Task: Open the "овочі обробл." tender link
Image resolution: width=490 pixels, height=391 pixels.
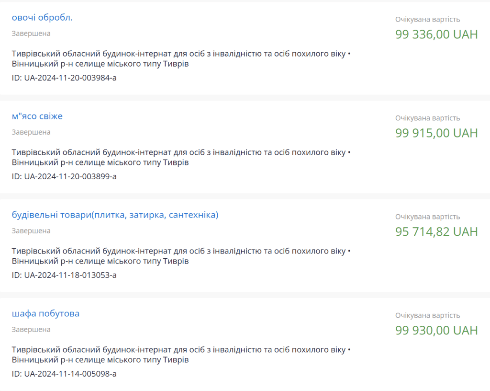Action: click(42, 18)
